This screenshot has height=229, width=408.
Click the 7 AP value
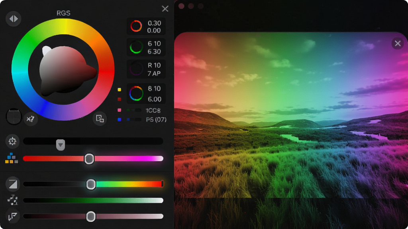tap(154, 74)
